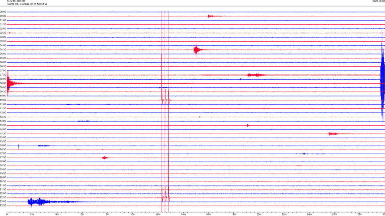Viewport: 385px width, 216px height.
Task: Click the station label "Fuente fria, Granada 37.11 N 3.51 W"
Action: pyautogui.click(x=27, y=4)
